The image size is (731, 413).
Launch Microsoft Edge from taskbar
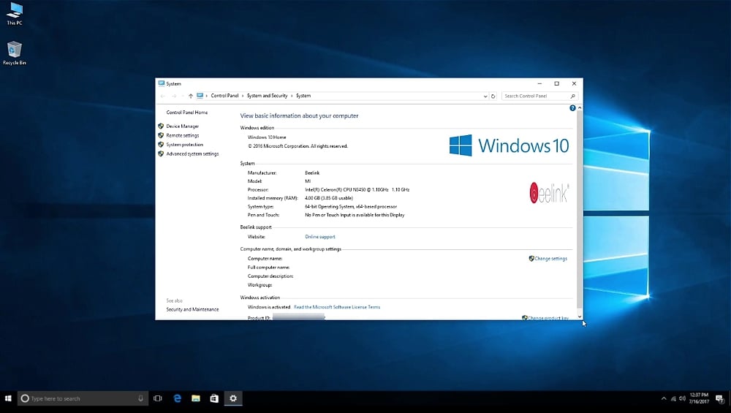click(x=177, y=398)
